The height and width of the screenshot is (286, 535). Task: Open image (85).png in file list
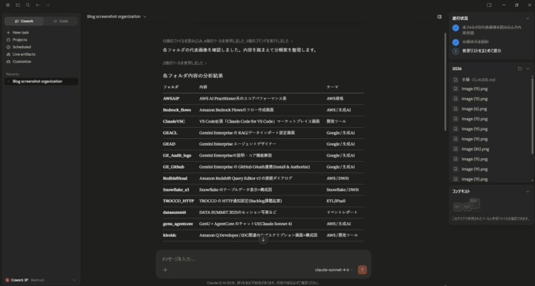(476, 149)
